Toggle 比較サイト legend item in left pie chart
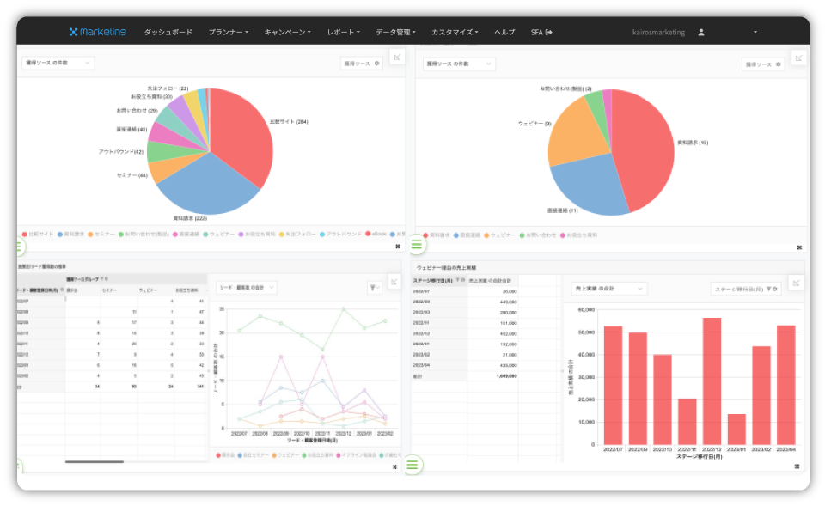The image size is (825, 512). point(39,234)
